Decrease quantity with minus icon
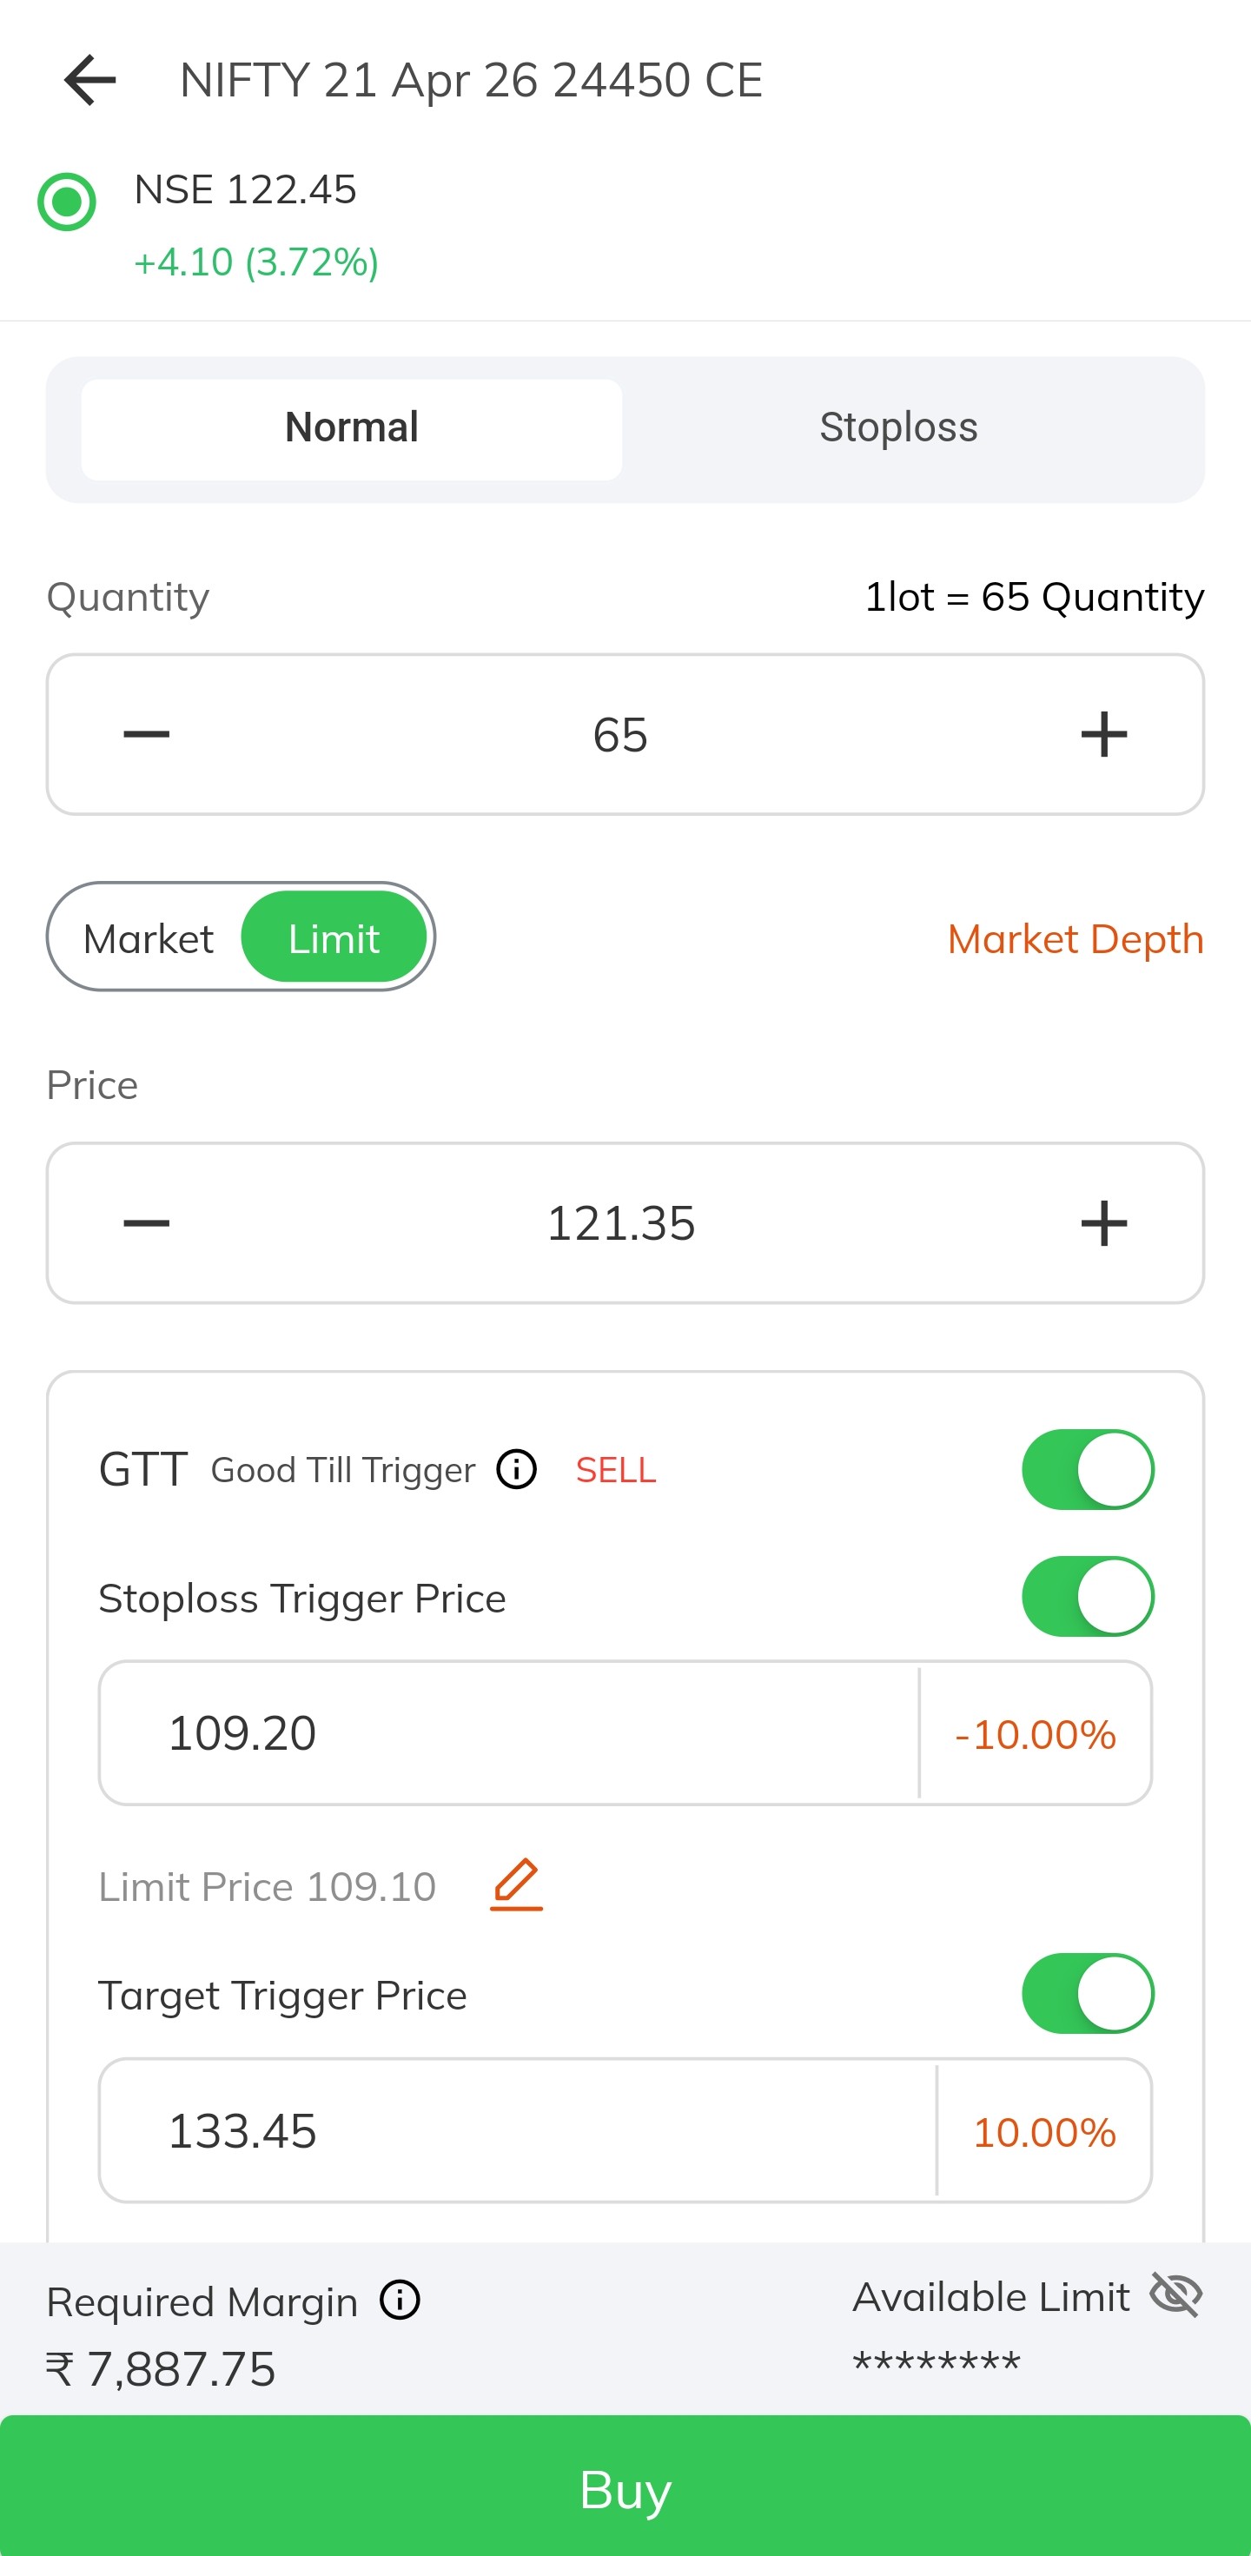1251x2556 pixels. tap(147, 734)
